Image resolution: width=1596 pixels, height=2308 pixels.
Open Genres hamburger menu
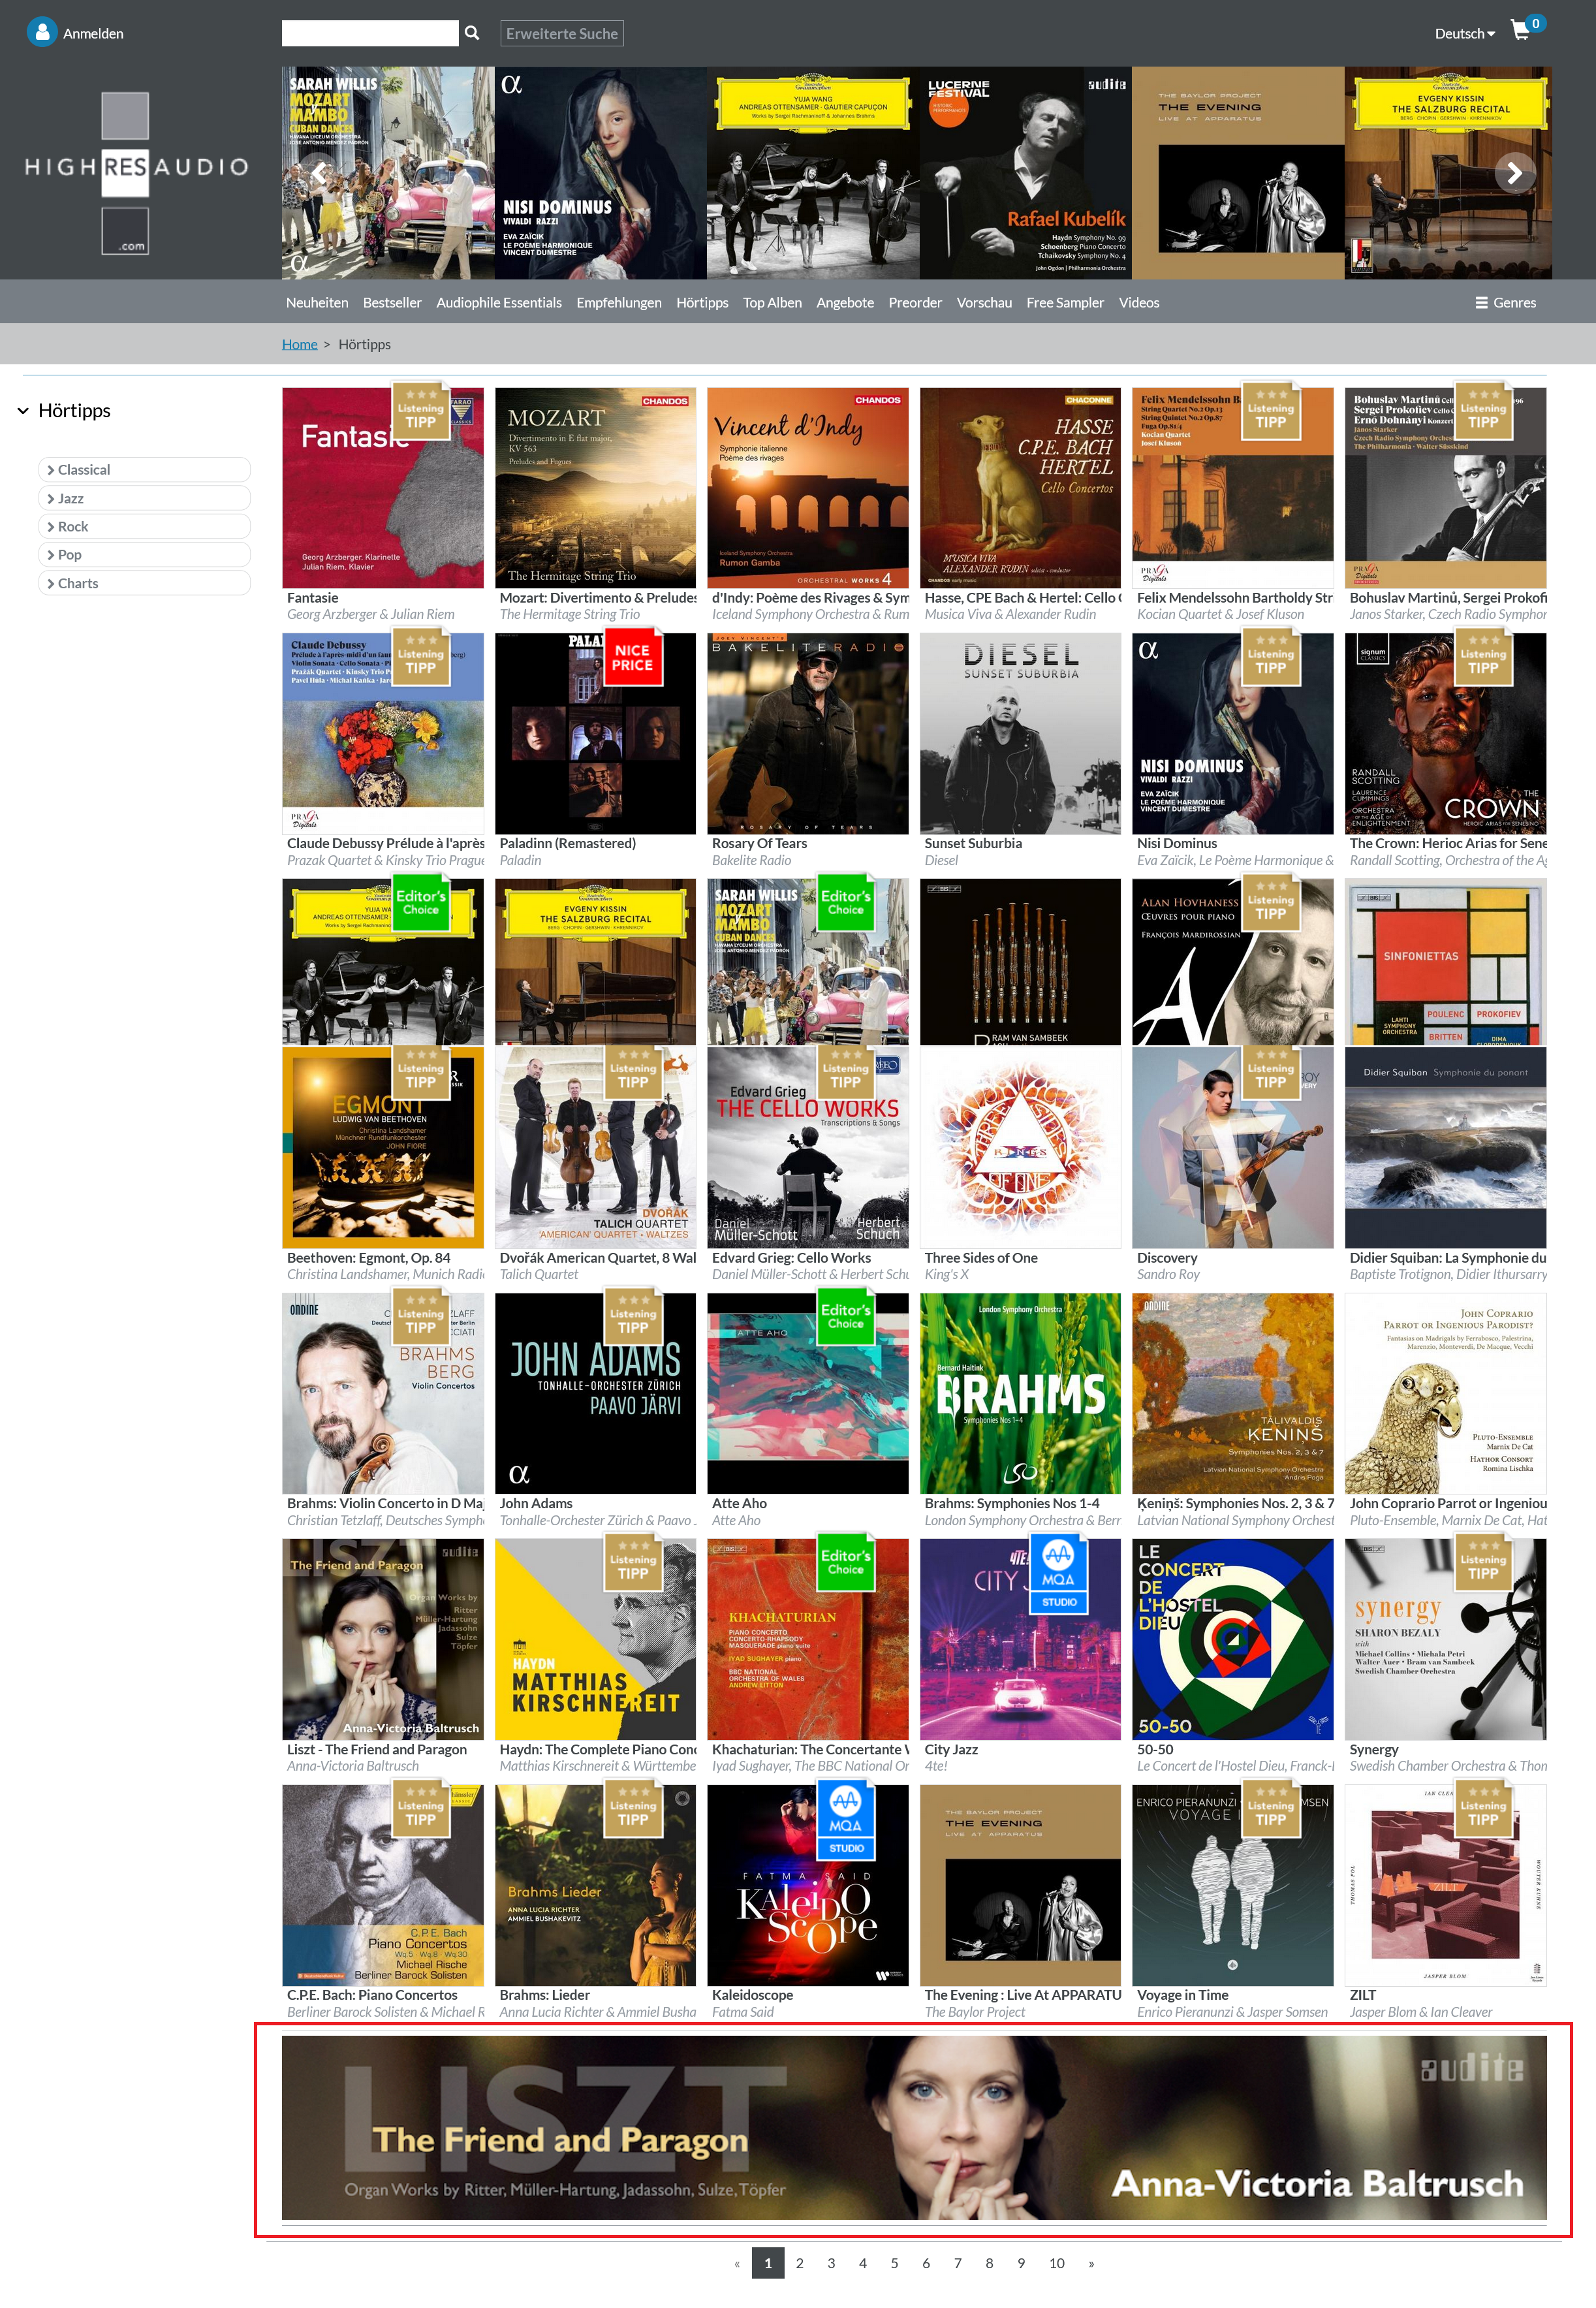click(x=1505, y=303)
